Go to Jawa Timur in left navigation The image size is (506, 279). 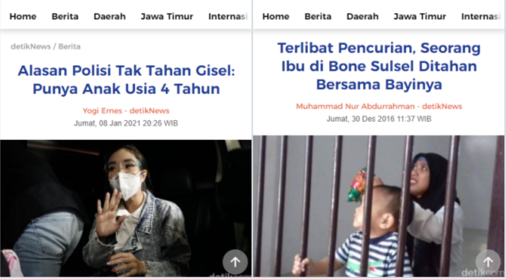tap(167, 16)
